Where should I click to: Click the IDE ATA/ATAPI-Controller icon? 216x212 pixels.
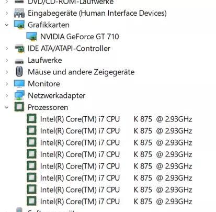pos(19,48)
